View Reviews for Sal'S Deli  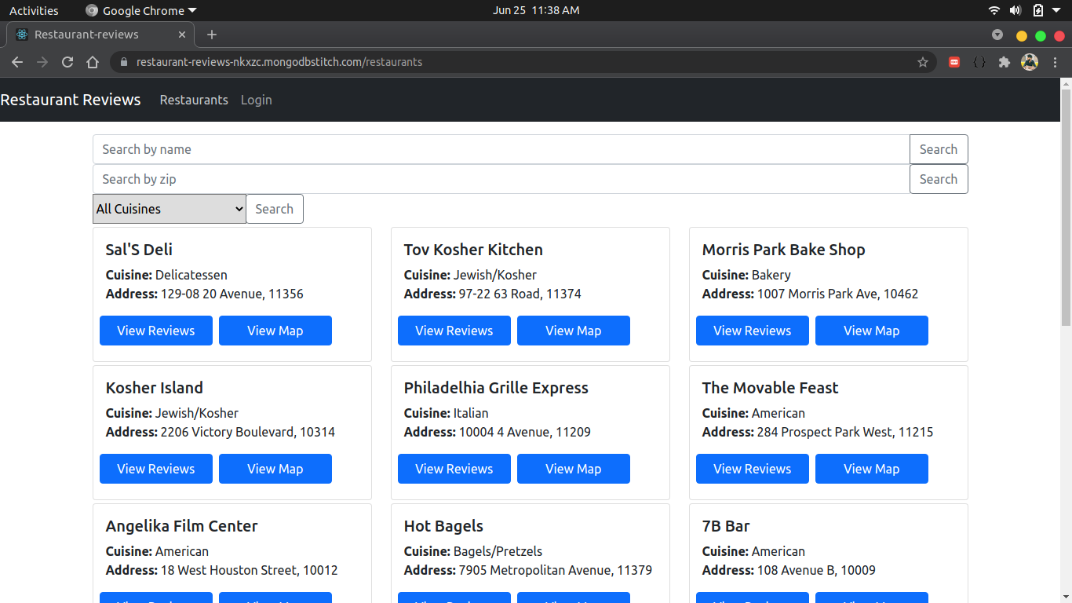coord(156,331)
